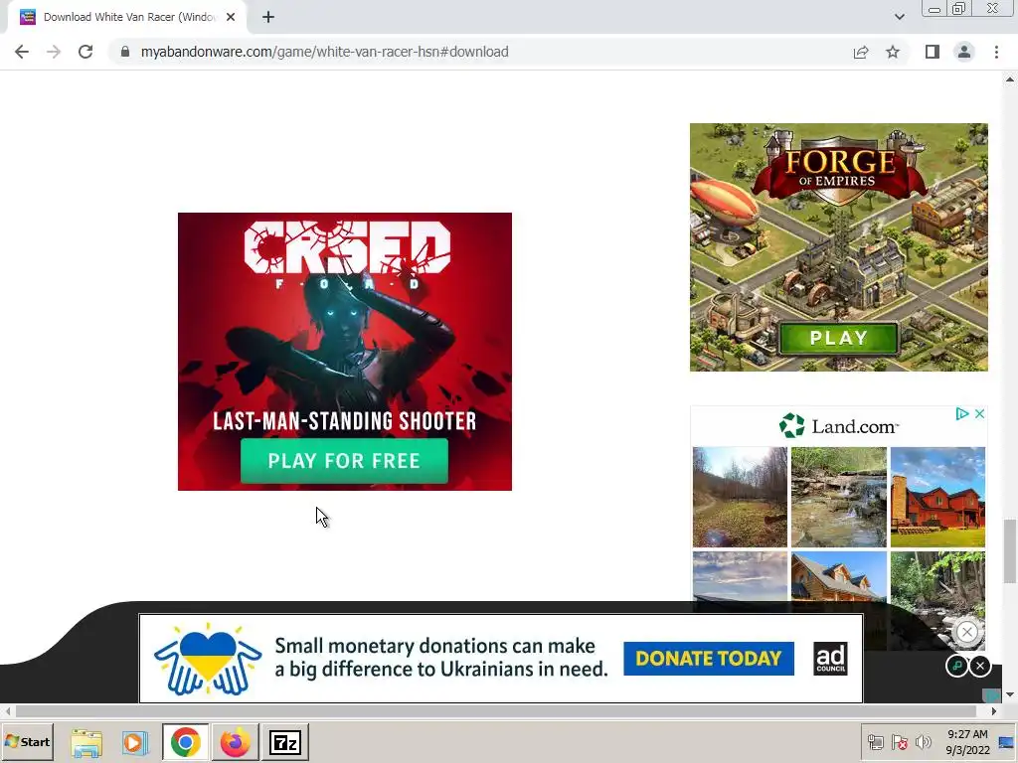Open the system clock showing 9:27 AM
Image resolution: width=1018 pixels, height=763 pixels.
[x=967, y=742]
